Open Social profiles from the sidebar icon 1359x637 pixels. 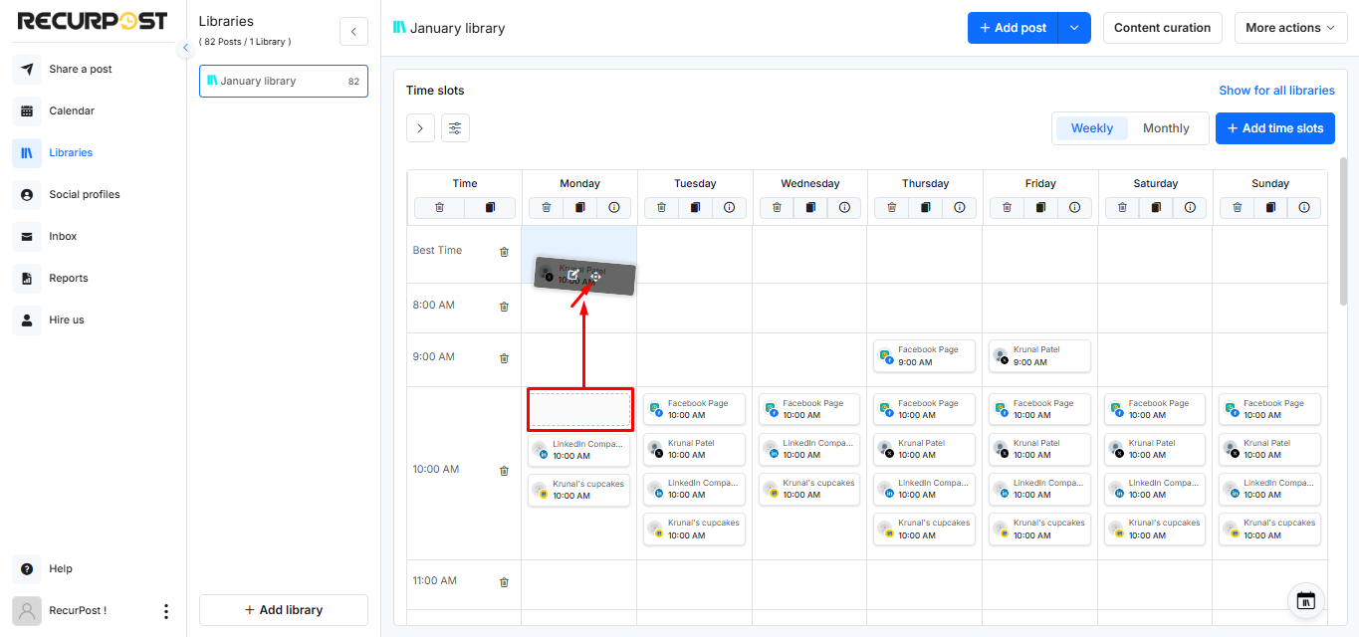[x=28, y=194]
